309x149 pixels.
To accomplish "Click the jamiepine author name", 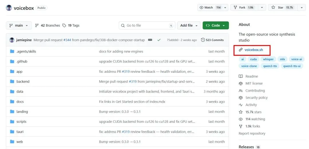I will click(24, 40).
